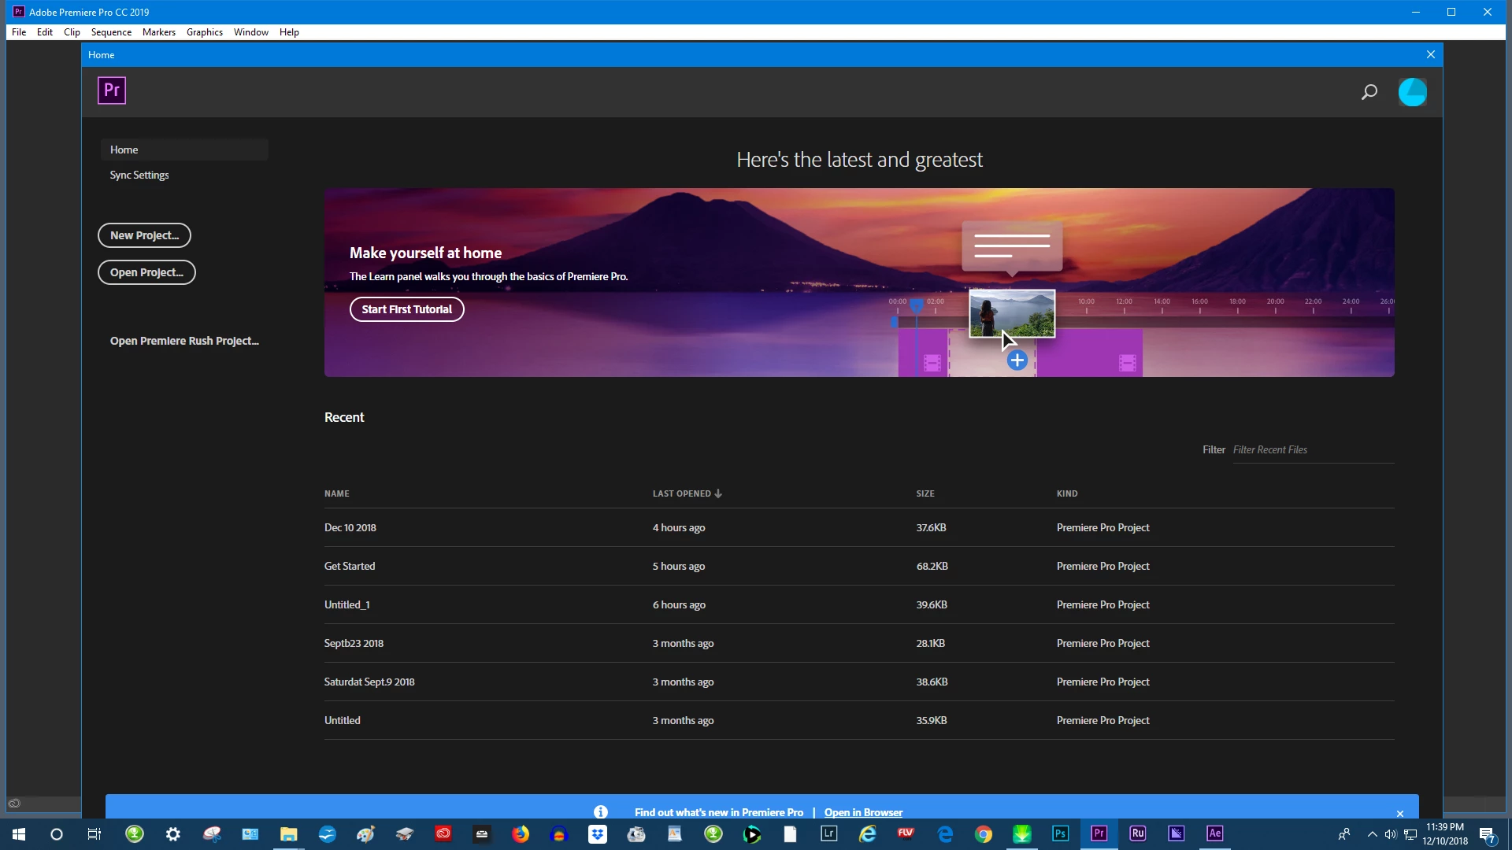The width and height of the screenshot is (1512, 850).
Task: Open Premiere Rush from the taskbar
Action: pos(1137,833)
